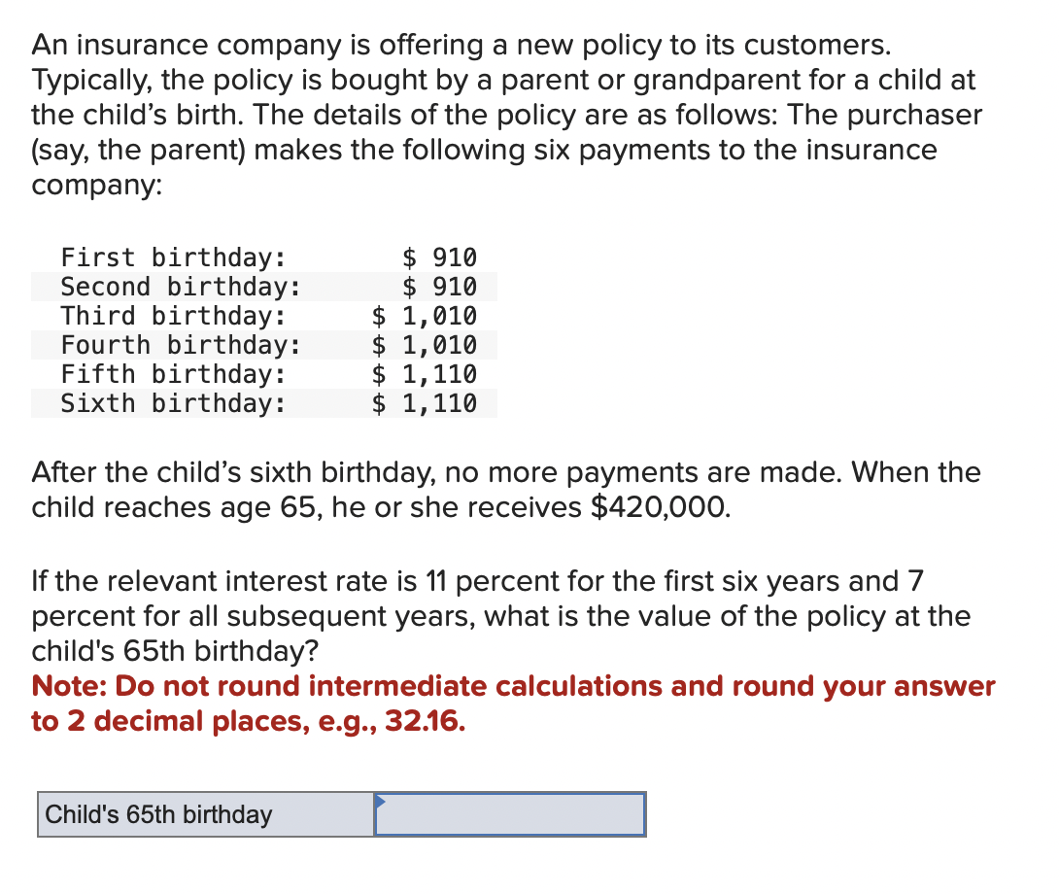Click the 11 percent interest rate sentence

tap(501, 615)
